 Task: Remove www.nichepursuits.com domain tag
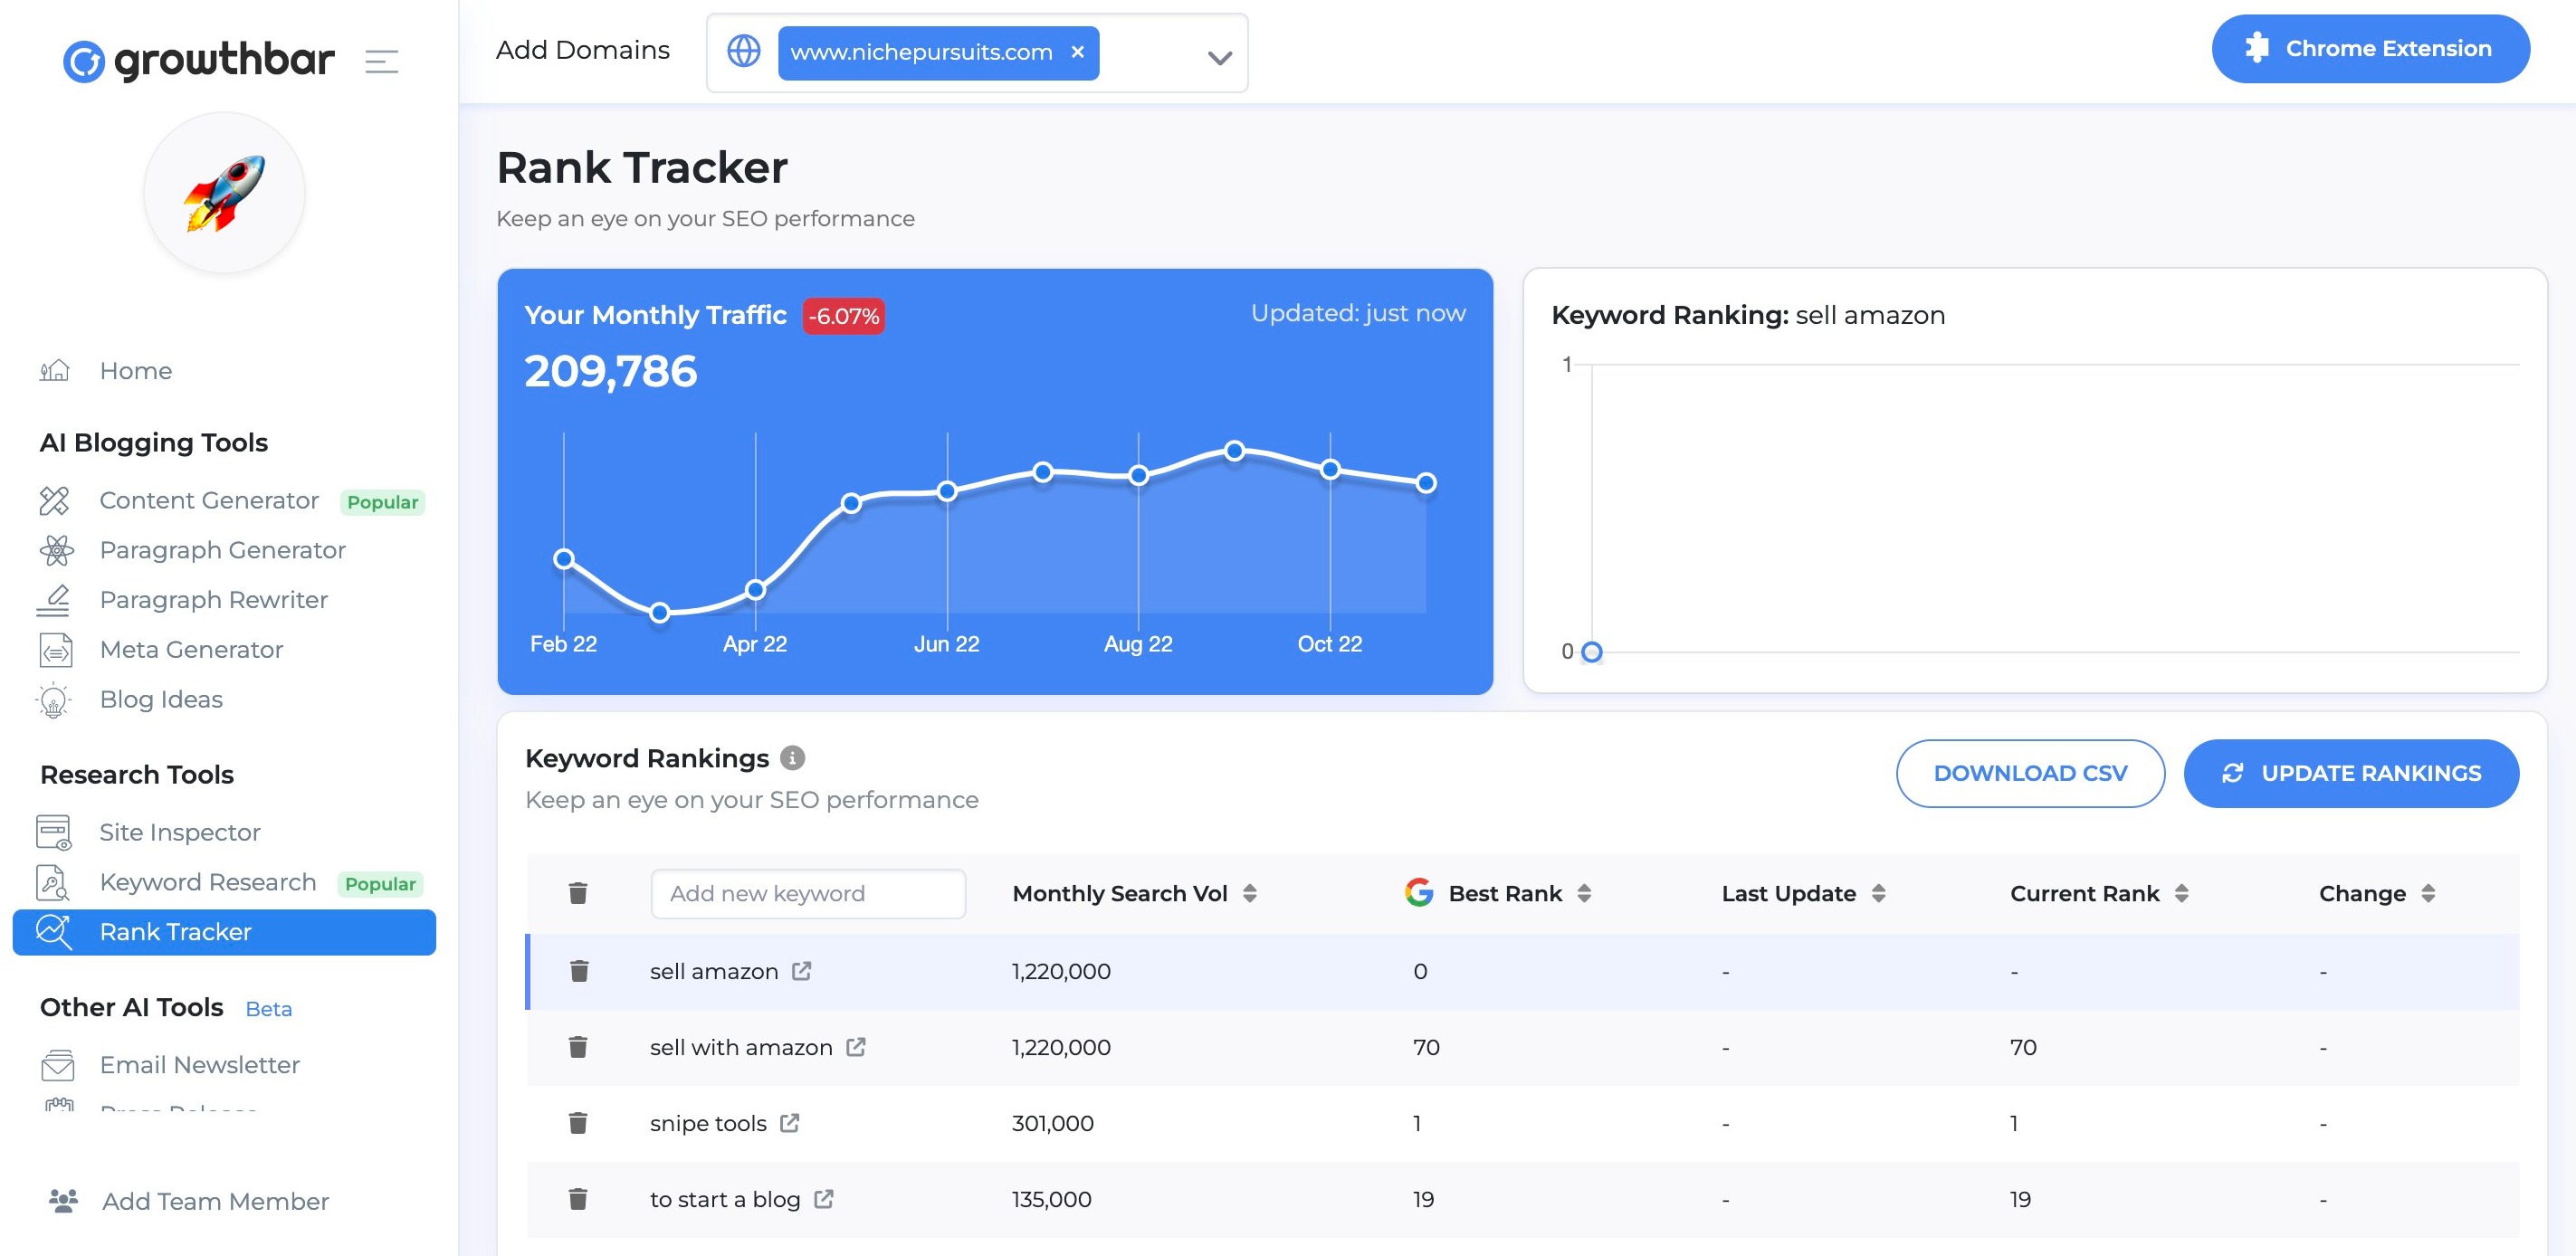1077,52
